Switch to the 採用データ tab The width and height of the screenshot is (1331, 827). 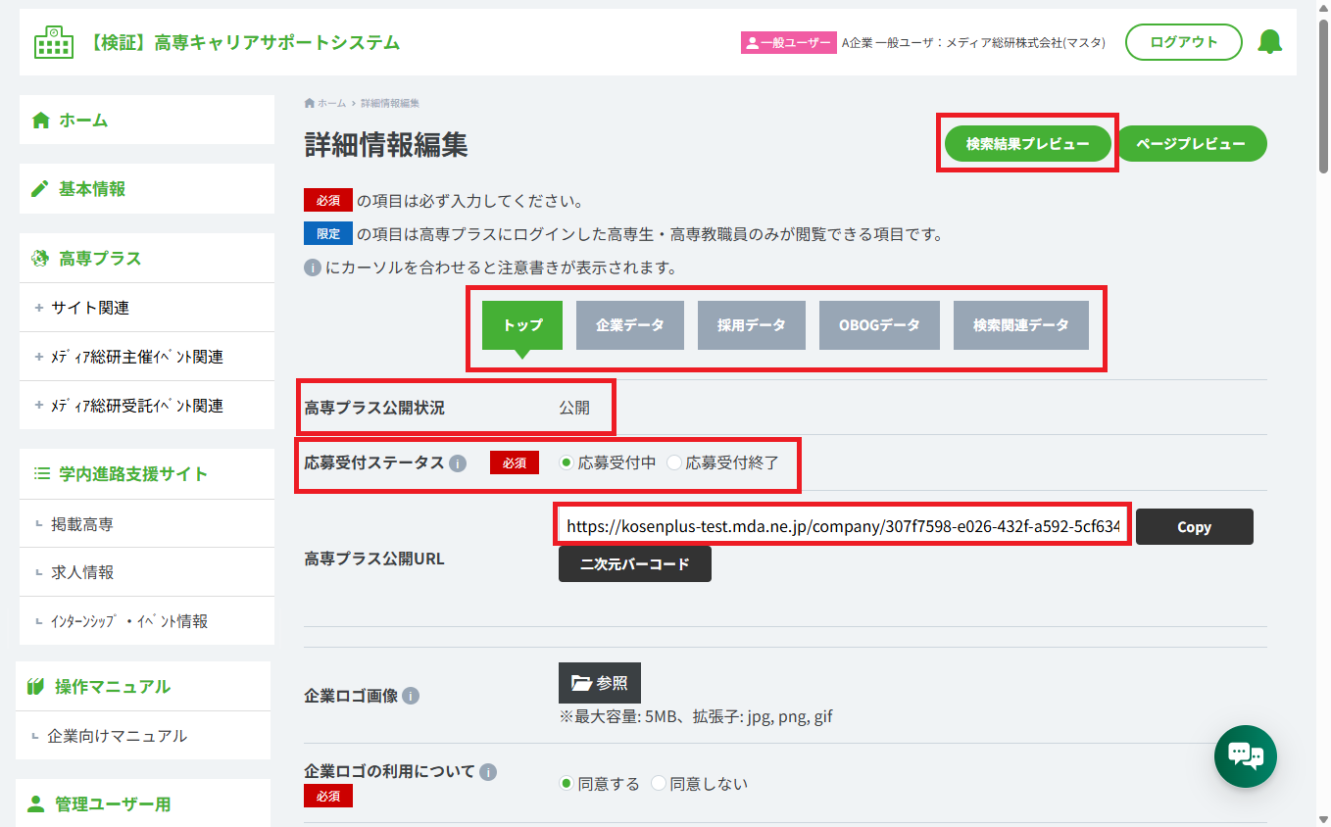pyautogui.click(x=752, y=325)
